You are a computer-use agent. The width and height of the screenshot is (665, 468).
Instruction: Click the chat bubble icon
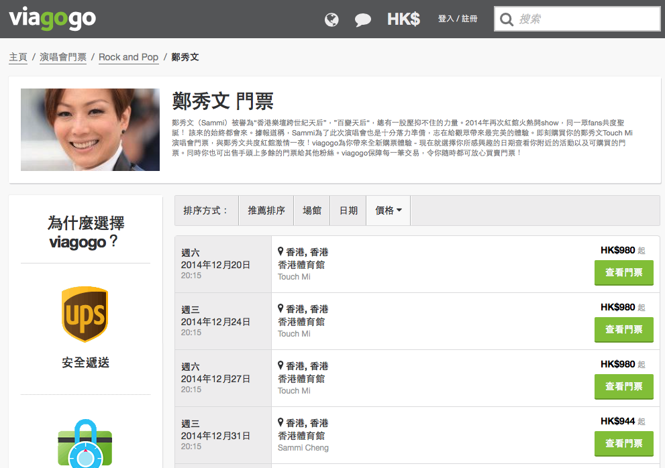tap(363, 19)
